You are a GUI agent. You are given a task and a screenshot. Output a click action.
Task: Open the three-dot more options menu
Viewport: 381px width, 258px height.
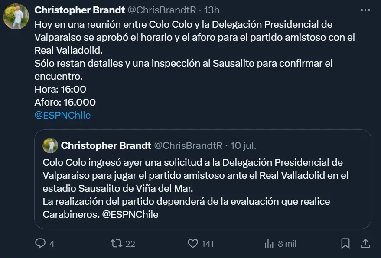pos(365,10)
